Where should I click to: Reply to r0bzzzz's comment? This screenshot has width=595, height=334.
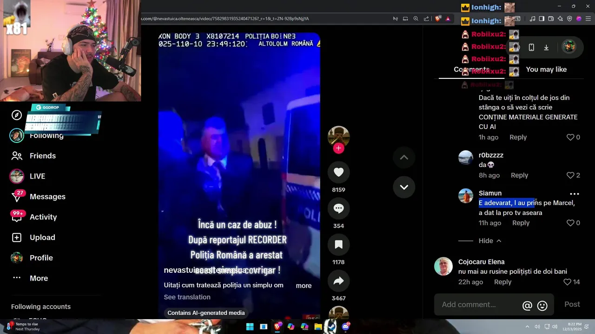(519, 175)
